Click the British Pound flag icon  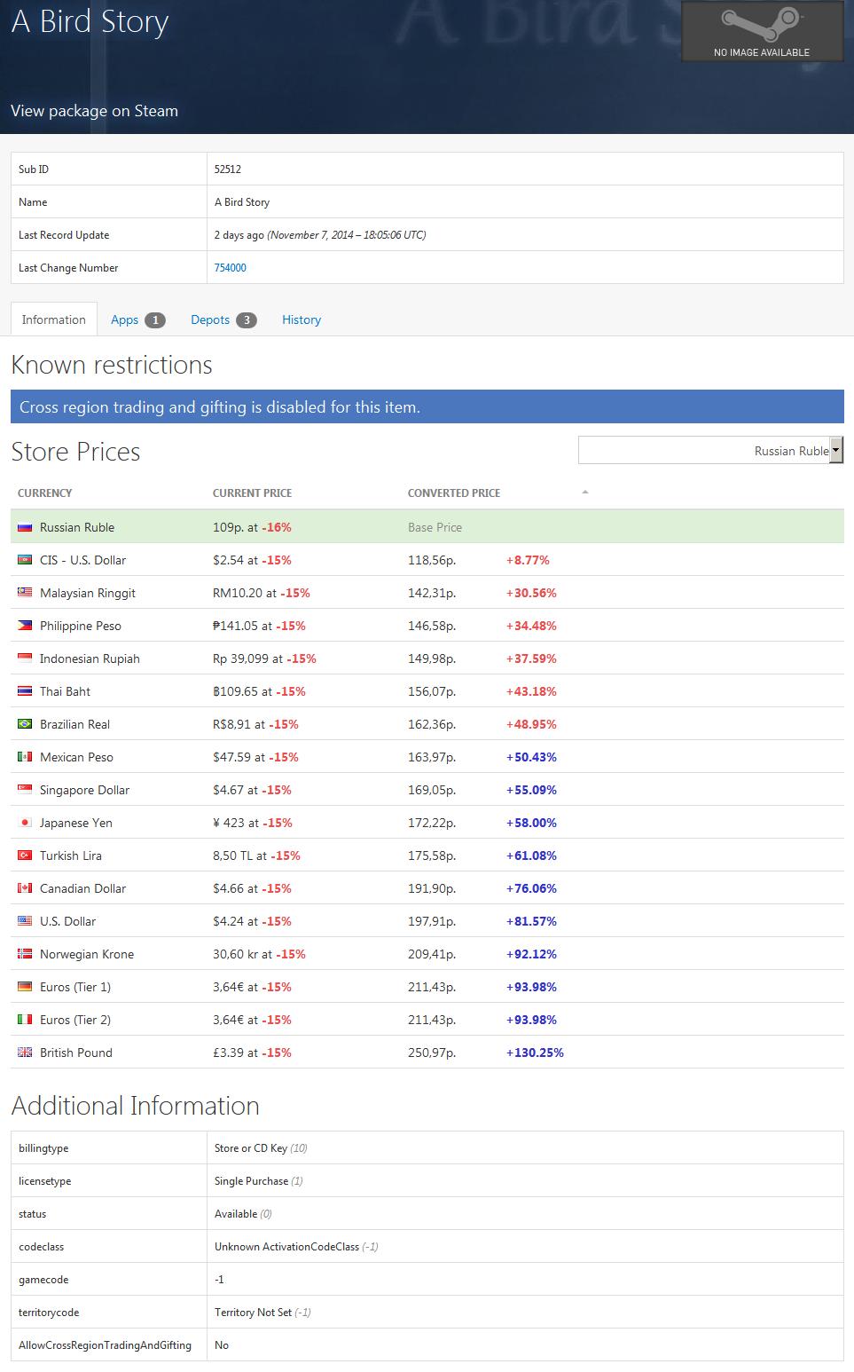25,1053
